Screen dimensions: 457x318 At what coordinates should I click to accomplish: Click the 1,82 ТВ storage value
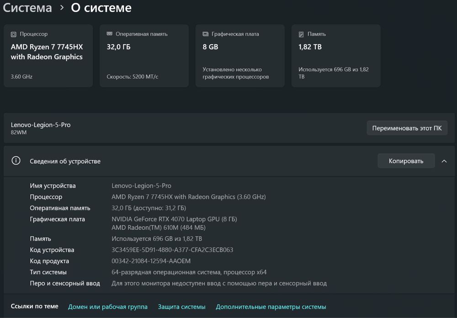310,47
